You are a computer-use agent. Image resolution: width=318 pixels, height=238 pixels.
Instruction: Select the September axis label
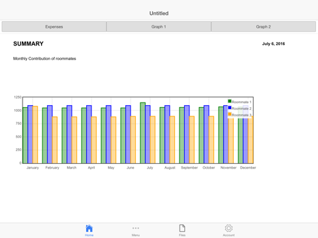click(x=189, y=168)
